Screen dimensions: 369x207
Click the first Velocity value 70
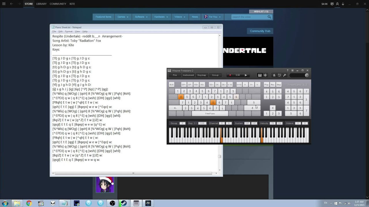click(272, 123)
